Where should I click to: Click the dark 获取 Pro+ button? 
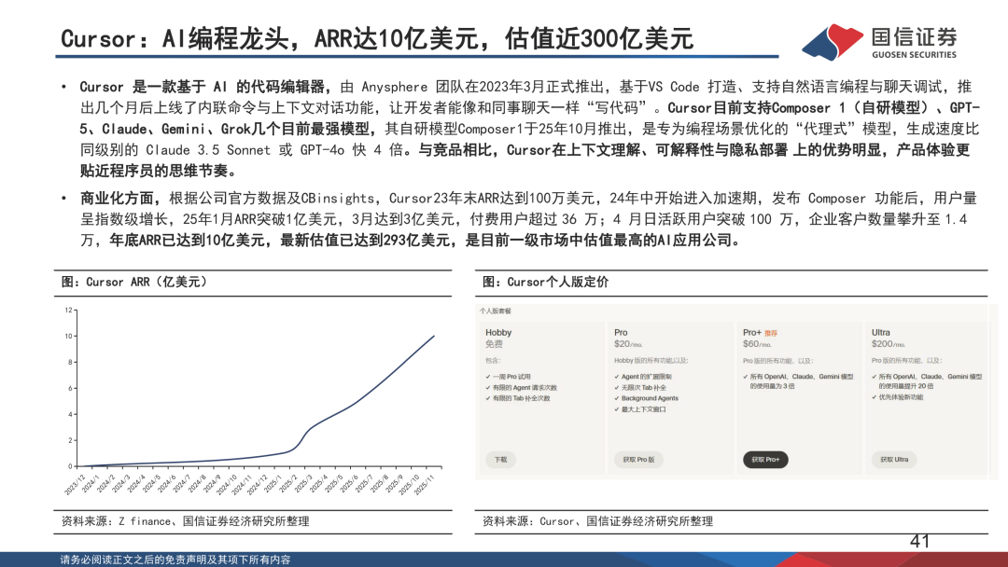coord(765,460)
